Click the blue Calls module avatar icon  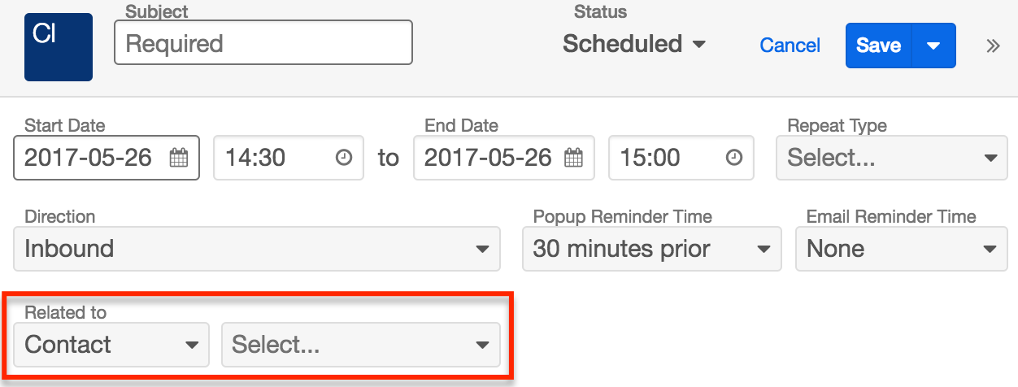pyautogui.click(x=59, y=47)
